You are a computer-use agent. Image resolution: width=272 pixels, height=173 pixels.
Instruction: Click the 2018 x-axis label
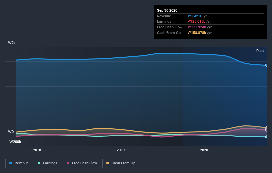coord(37,150)
